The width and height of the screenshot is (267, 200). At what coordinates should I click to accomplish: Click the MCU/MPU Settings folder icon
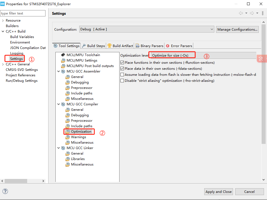[63, 60]
